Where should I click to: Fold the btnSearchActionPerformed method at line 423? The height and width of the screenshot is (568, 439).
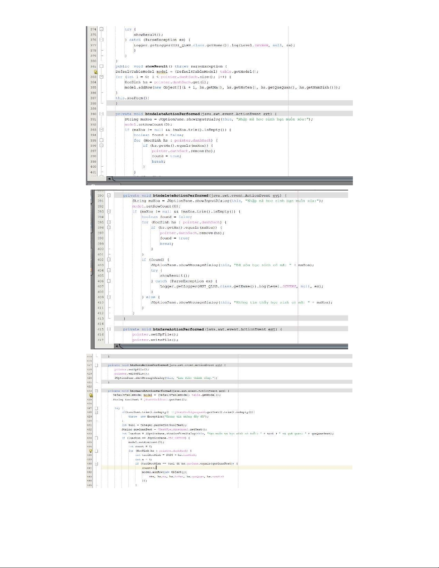tap(96, 391)
